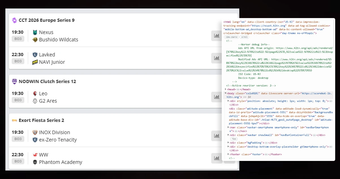
Task: Open stats for INOX Division vs ex-Zero Tenacity
Action: pos(217,136)
